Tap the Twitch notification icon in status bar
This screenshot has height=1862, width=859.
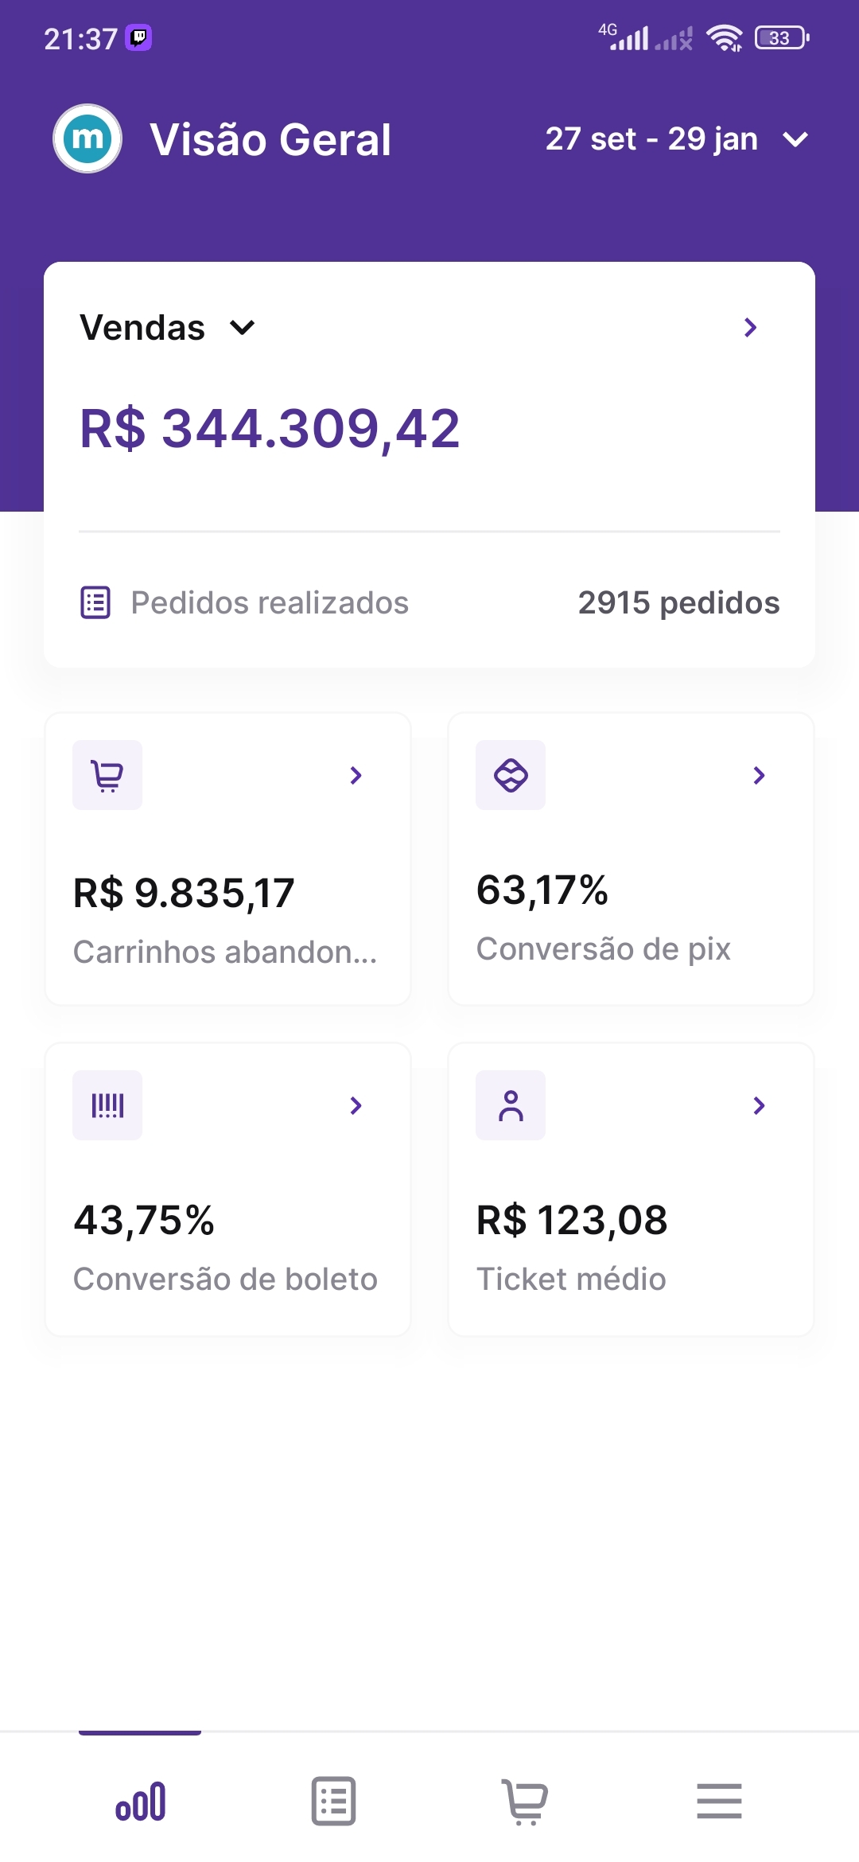(x=138, y=37)
